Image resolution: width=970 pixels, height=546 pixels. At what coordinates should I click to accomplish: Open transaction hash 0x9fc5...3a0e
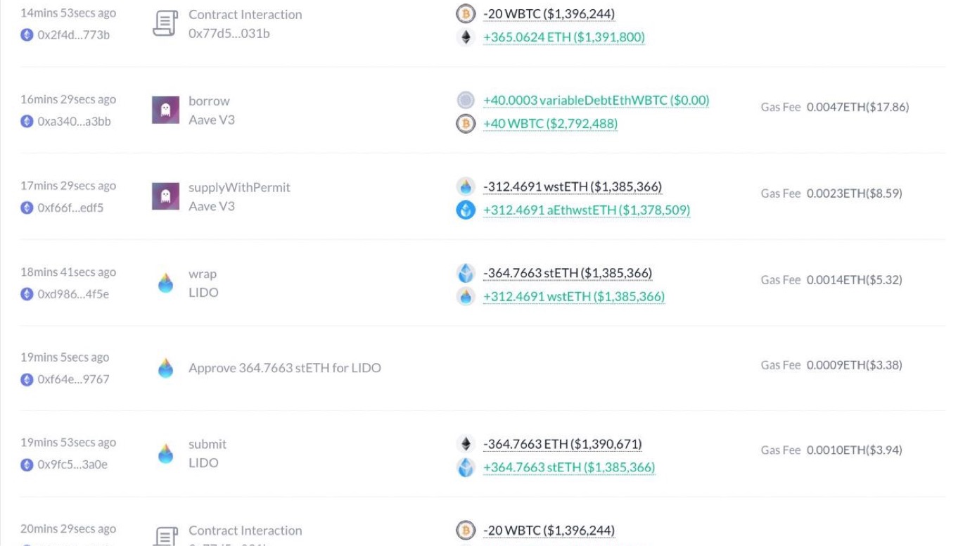pos(72,464)
